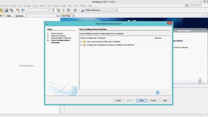This screenshot has width=208, height=117.
Task: Click step 'Choose Project' in Steps list
Action: click(57, 33)
